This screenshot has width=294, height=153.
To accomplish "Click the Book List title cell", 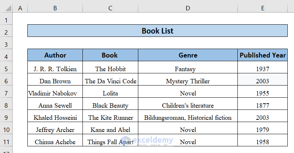I will tap(158, 31).
